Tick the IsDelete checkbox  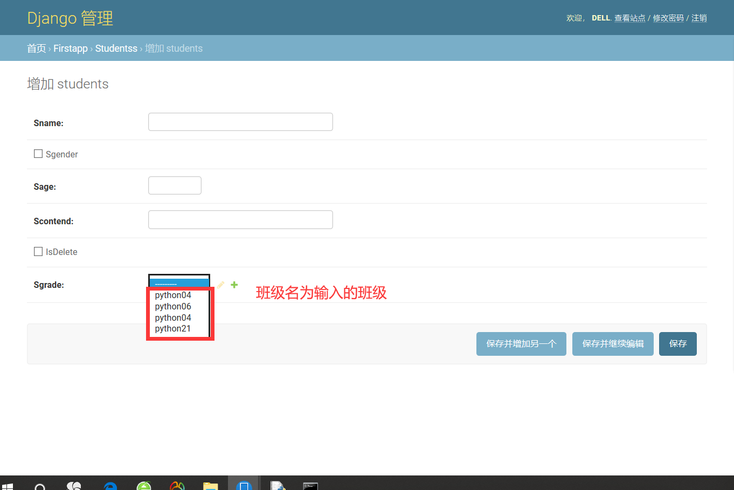38,251
